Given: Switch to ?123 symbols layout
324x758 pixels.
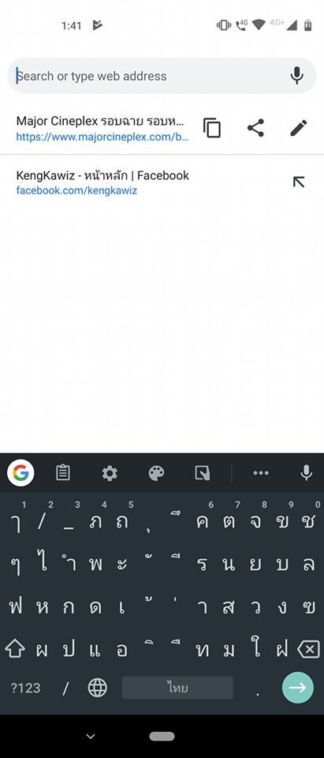Looking at the screenshot, I should click(x=25, y=688).
